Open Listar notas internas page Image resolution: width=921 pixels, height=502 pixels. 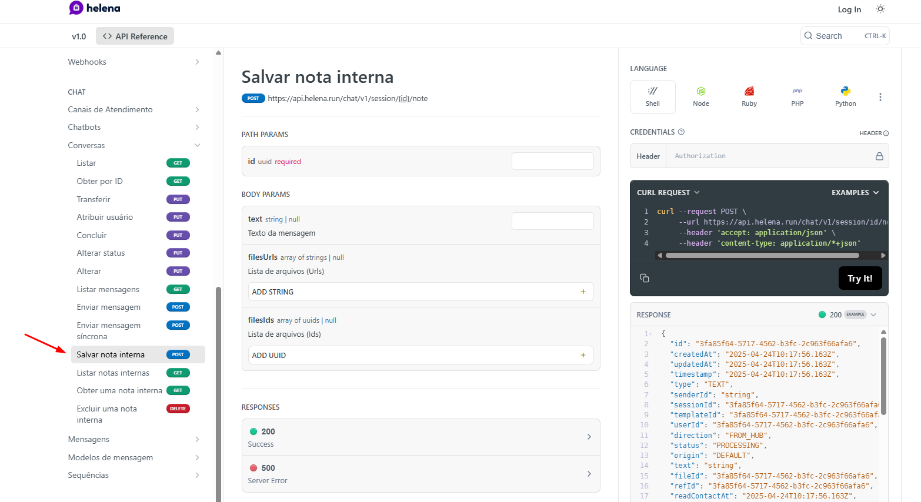113,373
